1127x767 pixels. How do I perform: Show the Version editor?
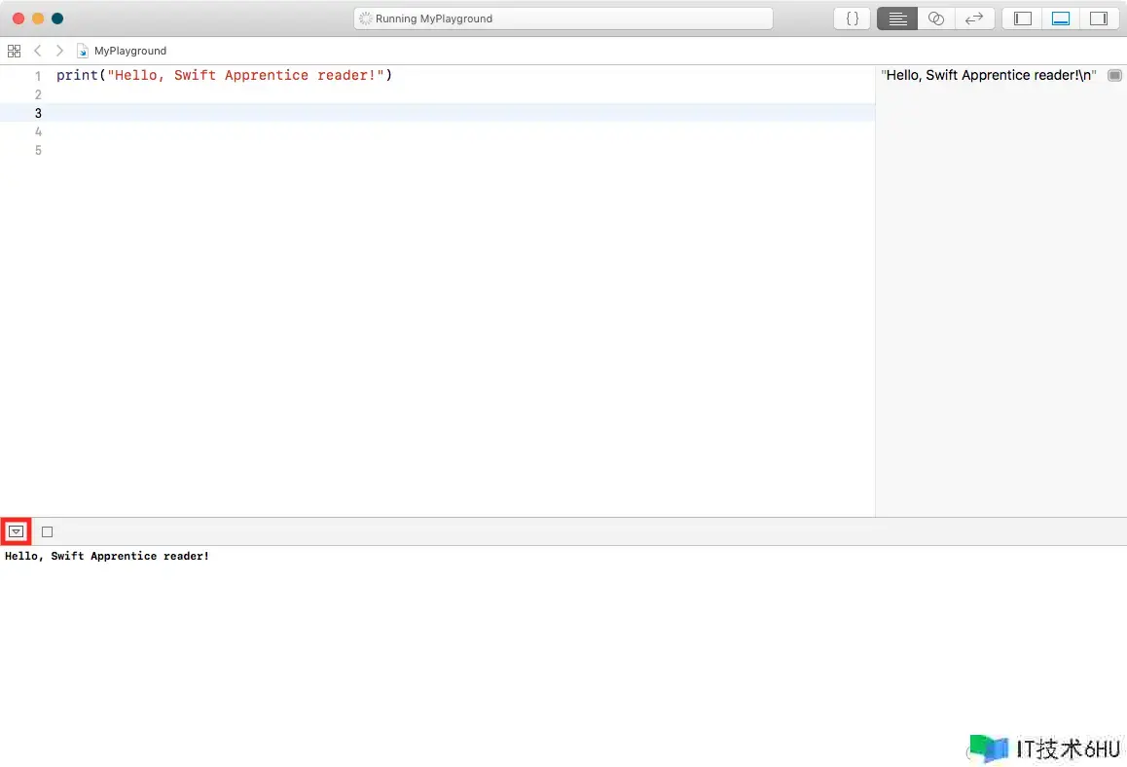pyautogui.click(x=974, y=18)
